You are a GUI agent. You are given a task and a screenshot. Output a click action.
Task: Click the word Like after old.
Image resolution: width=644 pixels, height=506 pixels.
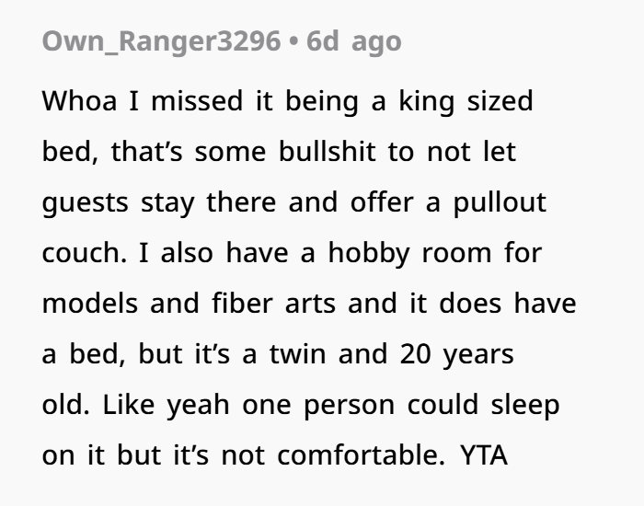pos(129,405)
